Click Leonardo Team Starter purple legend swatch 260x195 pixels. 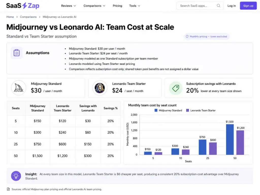188,110
